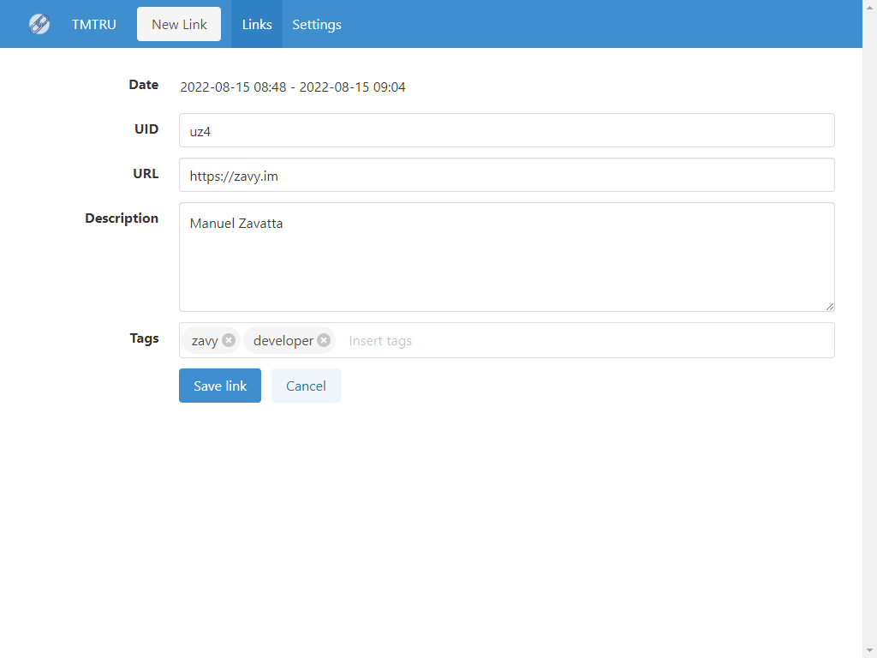Click the UID label
Image resolution: width=877 pixels, height=658 pixels.
(146, 129)
